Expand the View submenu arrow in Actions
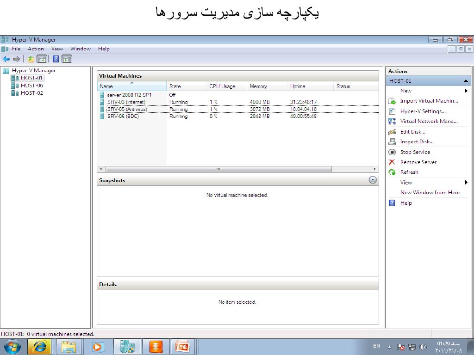 467,182
